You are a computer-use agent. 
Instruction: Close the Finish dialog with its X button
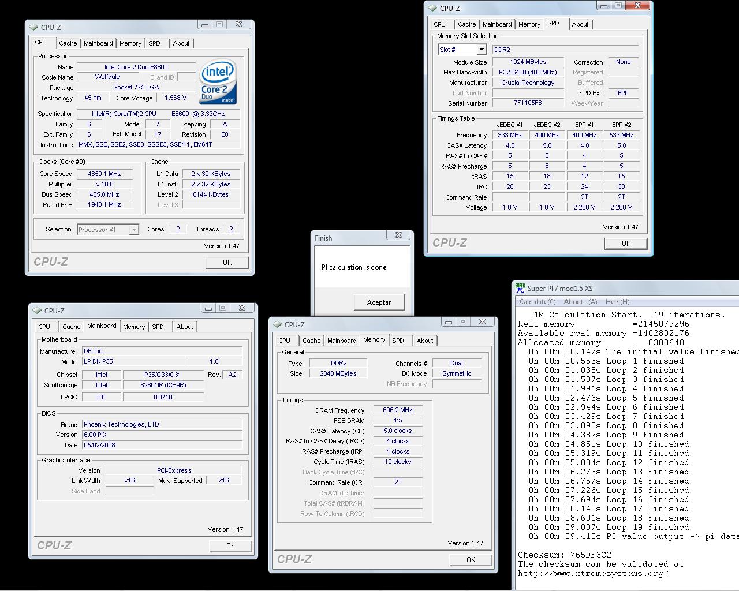click(x=398, y=235)
